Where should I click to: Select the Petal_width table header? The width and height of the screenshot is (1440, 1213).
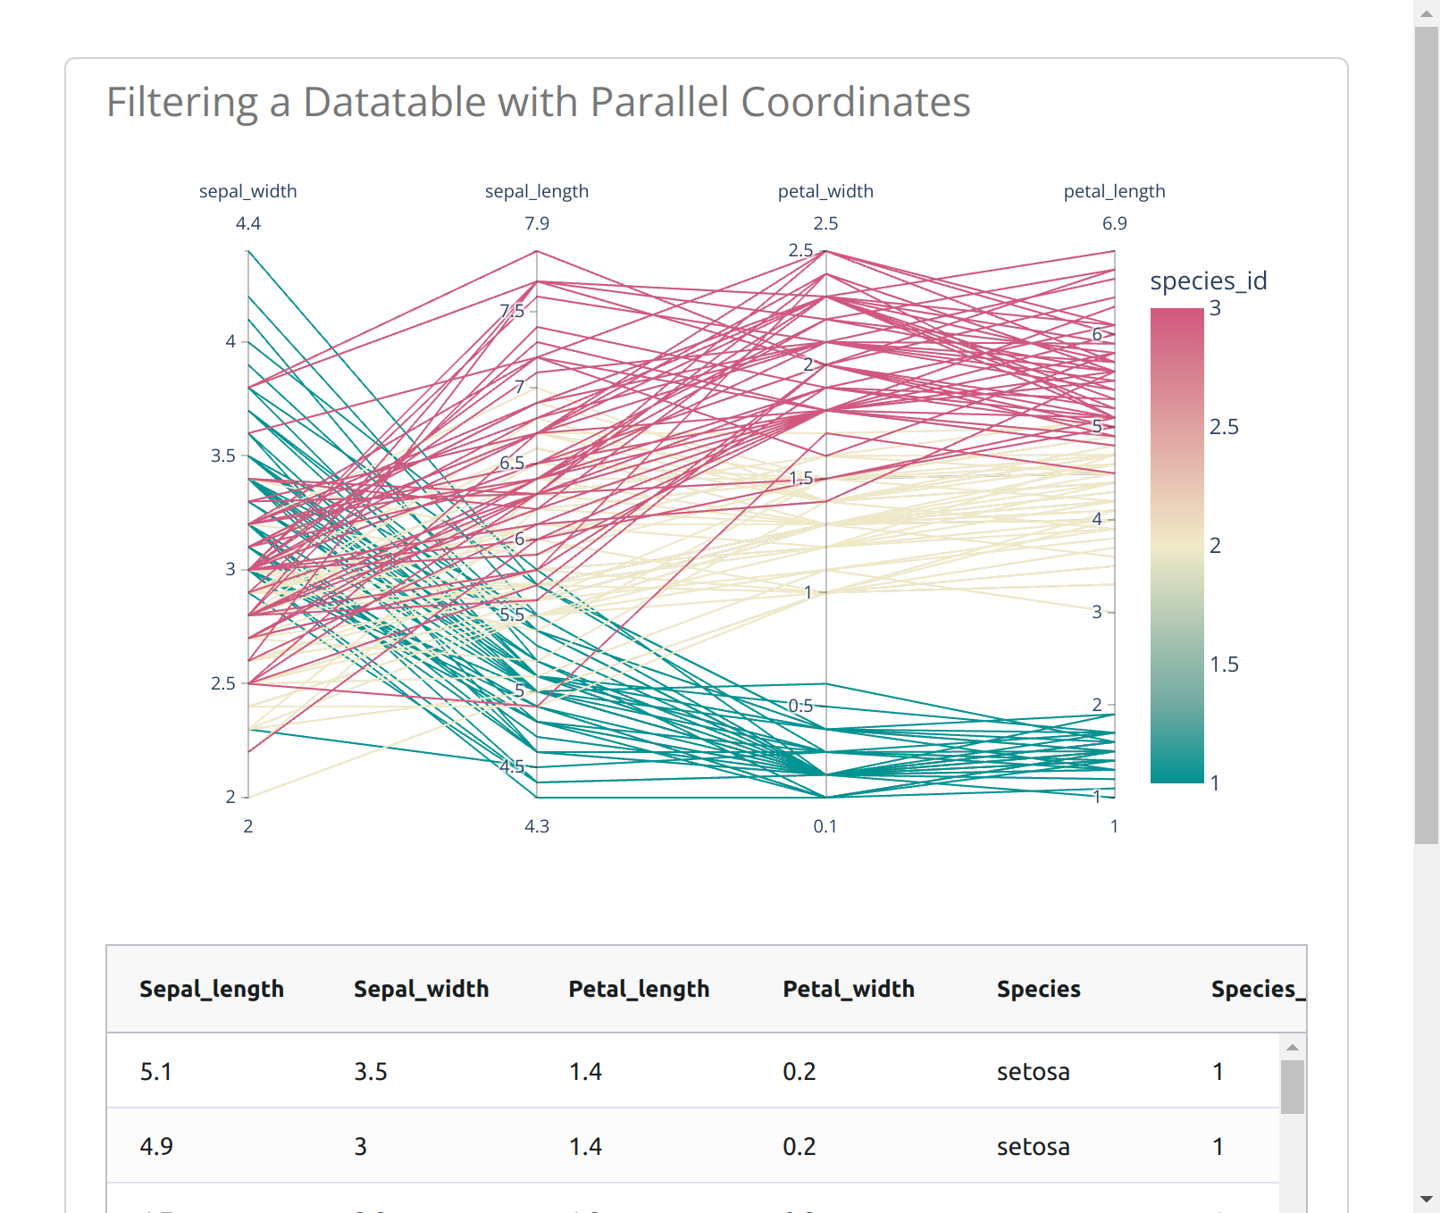pos(849,989)
